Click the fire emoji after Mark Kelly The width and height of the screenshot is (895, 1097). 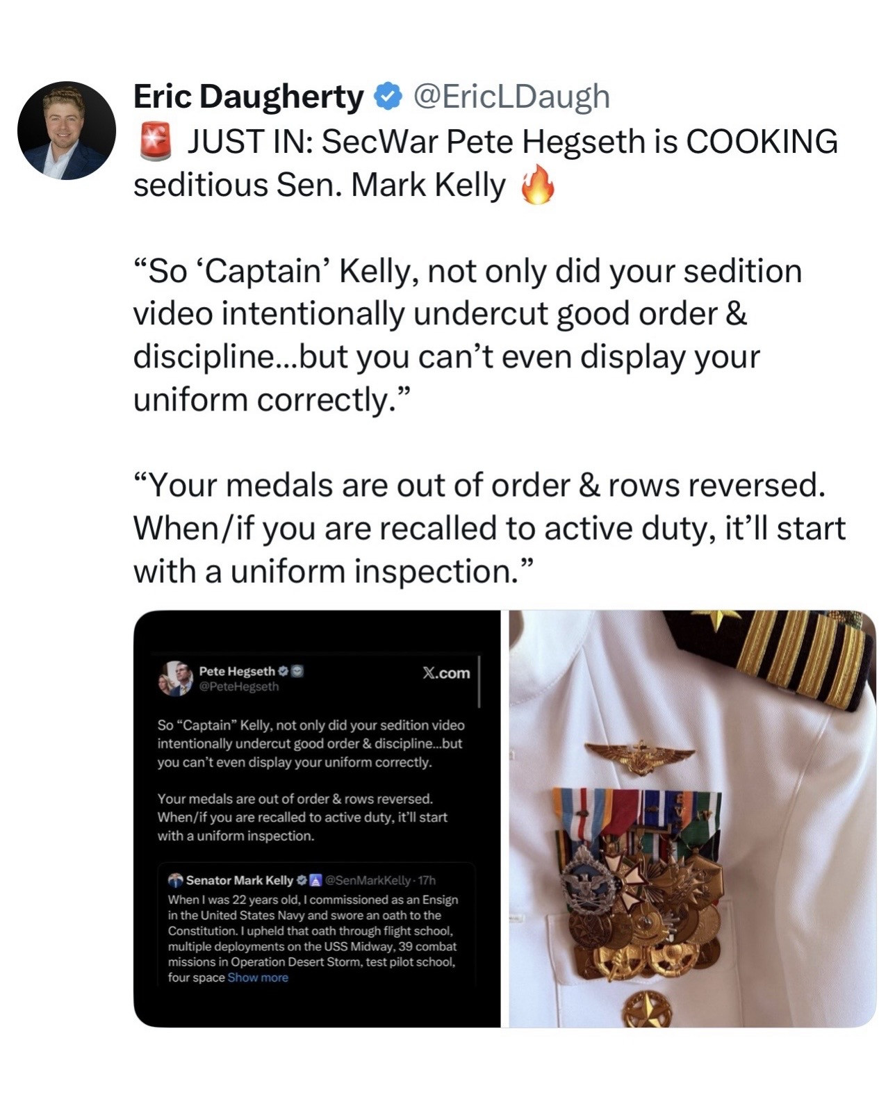click(x=538, y=185)
